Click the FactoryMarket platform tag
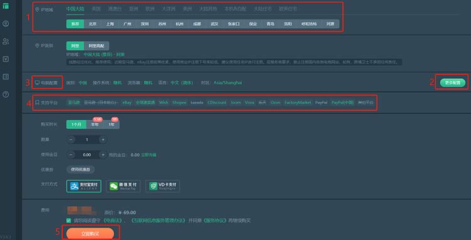The height and width of the screenshot is (240, 471). point(298,103)
